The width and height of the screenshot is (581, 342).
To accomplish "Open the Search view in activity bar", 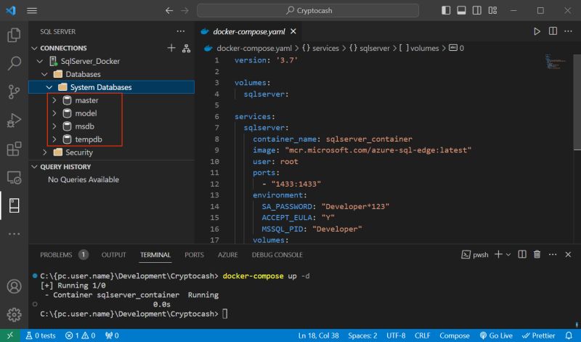I will (x=14, y=63).
